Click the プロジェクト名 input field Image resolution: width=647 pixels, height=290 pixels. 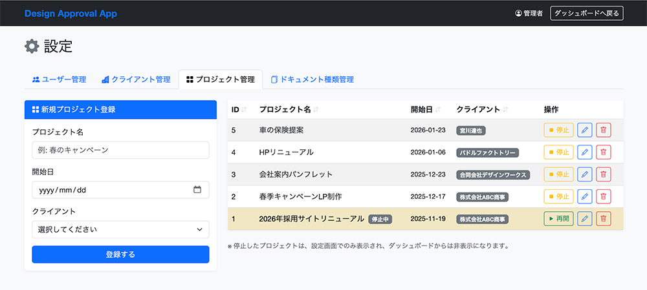pos(120,150)
